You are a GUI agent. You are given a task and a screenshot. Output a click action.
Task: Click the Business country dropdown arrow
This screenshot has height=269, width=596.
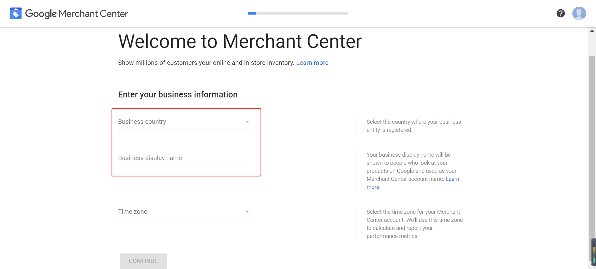click(247, 122)
